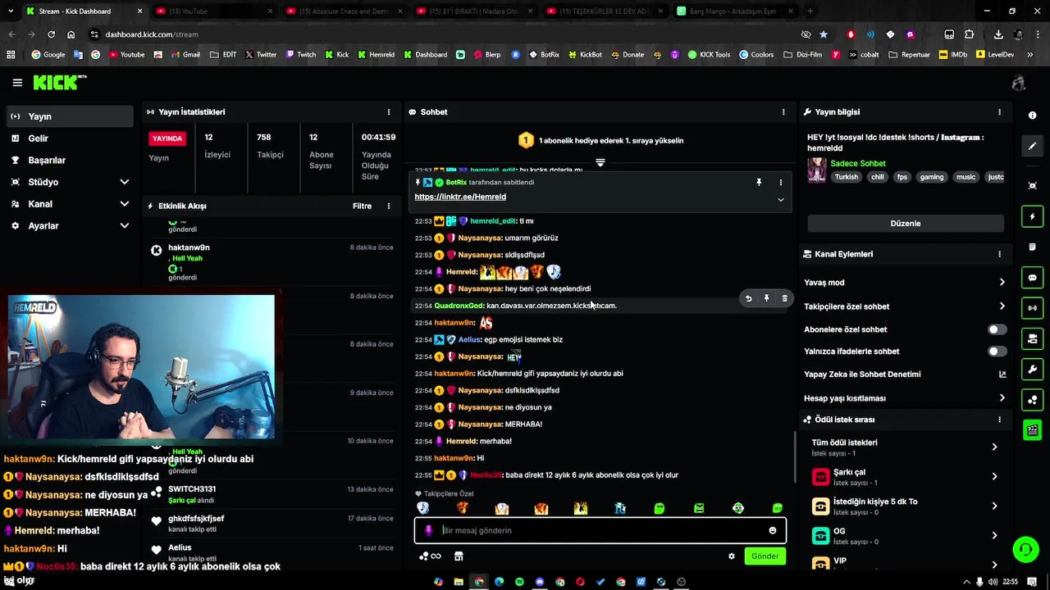Open the KICK Tools bookmark
Screen dimensions: 1050x590
709,55
